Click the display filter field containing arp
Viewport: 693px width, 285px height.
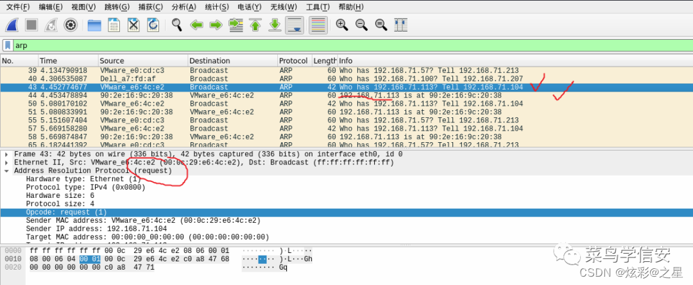[x=353, y=45]
